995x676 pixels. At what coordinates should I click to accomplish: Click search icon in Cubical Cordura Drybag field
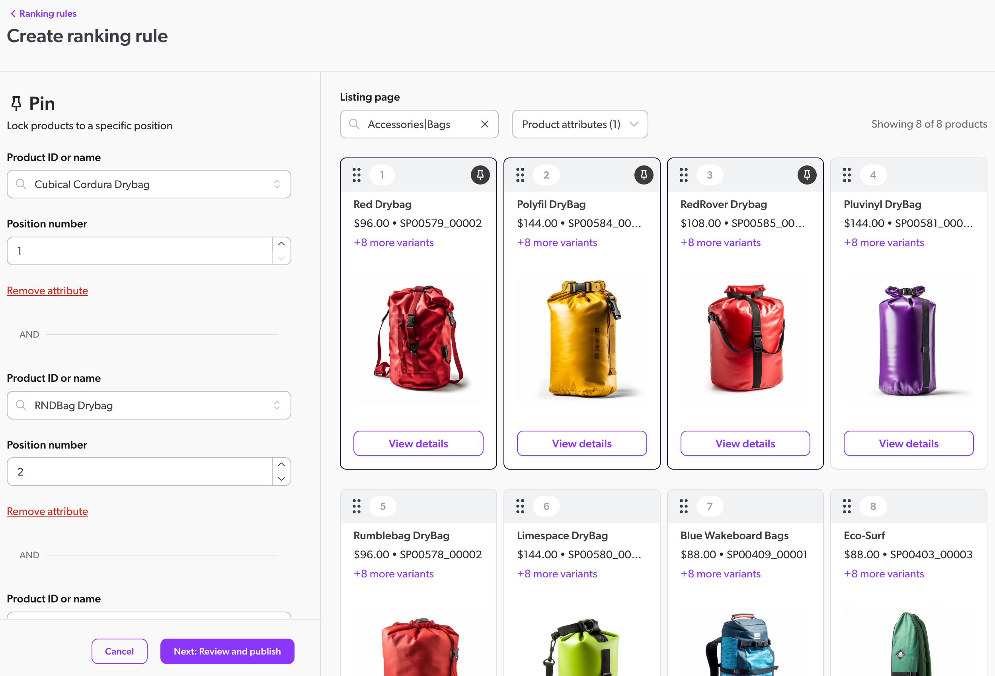(x=21, y=184)
